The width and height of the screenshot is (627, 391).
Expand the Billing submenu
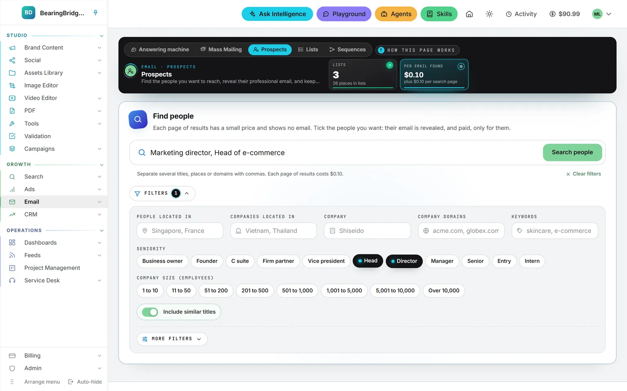pos(99,356)
